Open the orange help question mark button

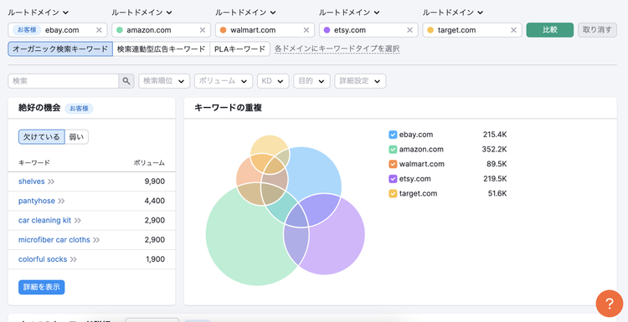point(610,304)
